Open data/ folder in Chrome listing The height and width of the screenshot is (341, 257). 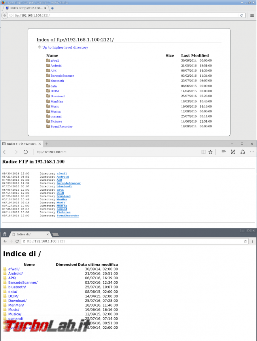(13, 292)
